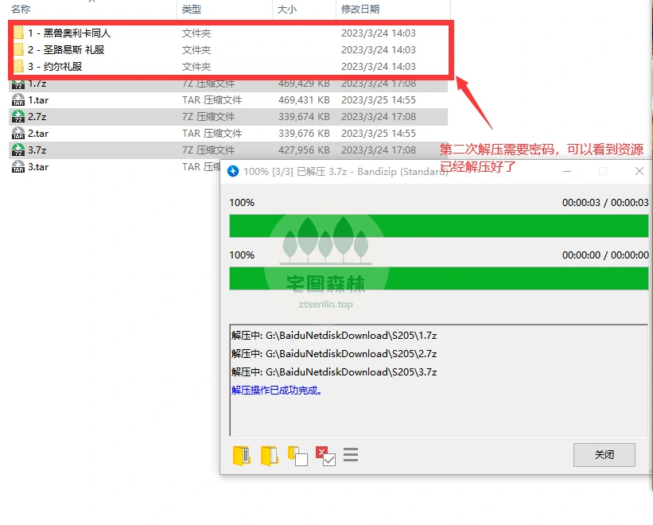Click the Bandizip logo in title bar
This screenshot has width=653, height=525.
[x=233, y=171]
